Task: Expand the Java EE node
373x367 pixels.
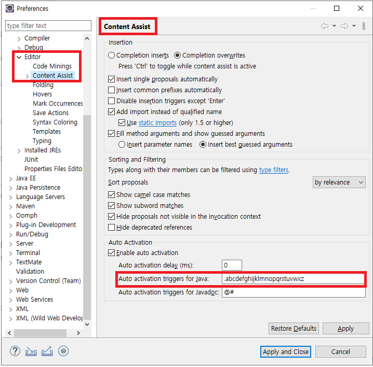Action: coord(11,179)
